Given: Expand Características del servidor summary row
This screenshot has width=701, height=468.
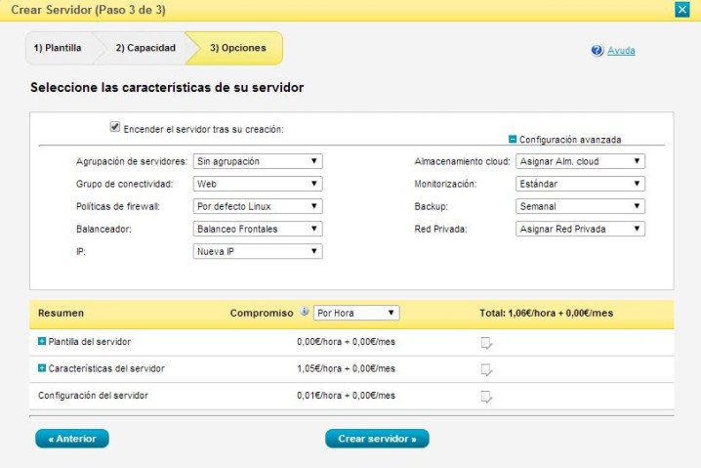Looking at the screenshot, I should 42,368.
